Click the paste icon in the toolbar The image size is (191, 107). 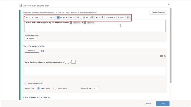click(x=102, y=18)
